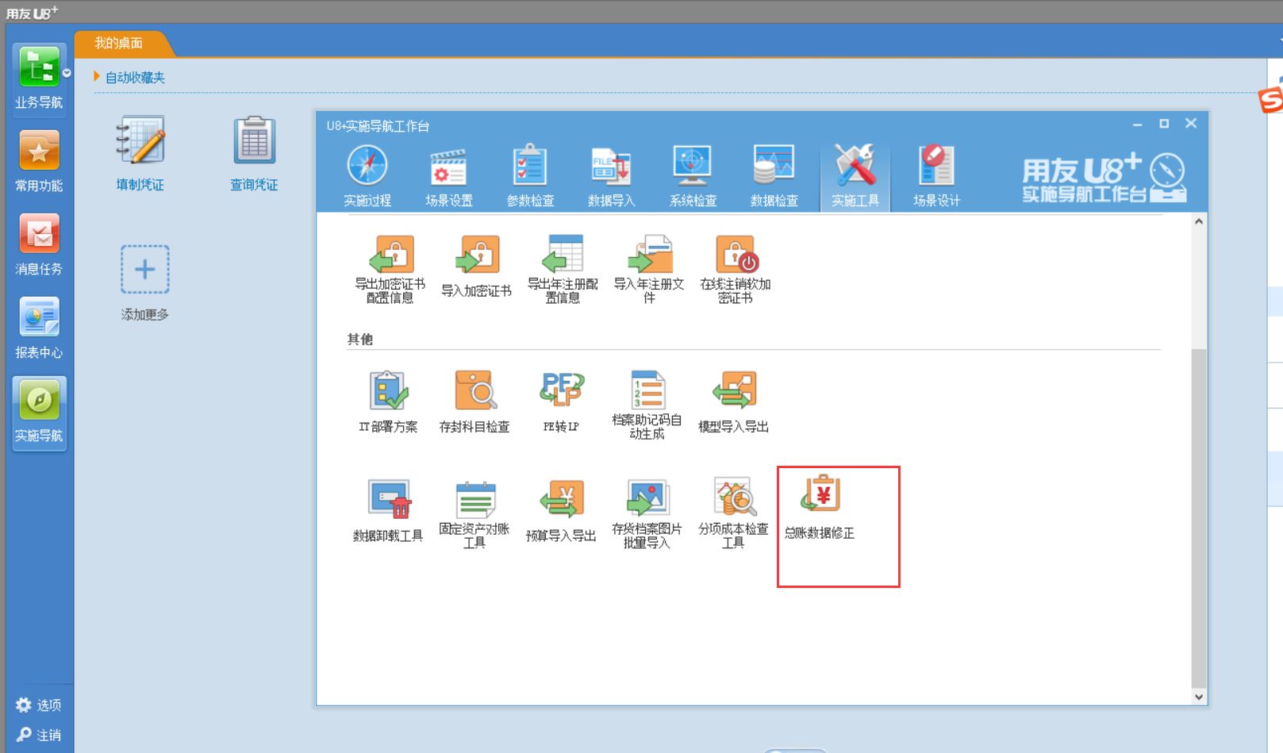Open the IT部署方案 tool
1283x753 pixels.
coord(388,402)
